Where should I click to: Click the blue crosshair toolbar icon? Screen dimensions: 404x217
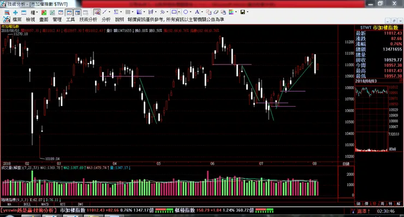tap(15, 13)
